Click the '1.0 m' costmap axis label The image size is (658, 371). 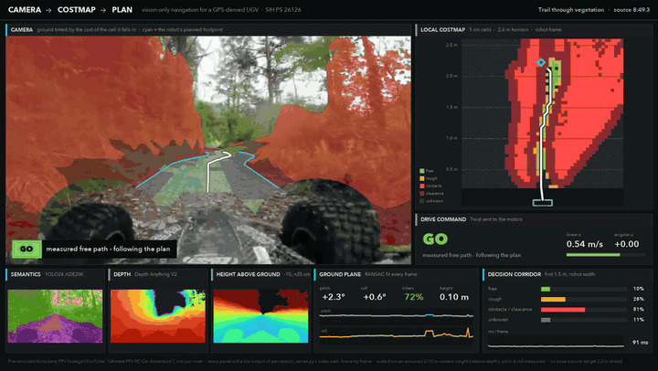coord(451,138)
